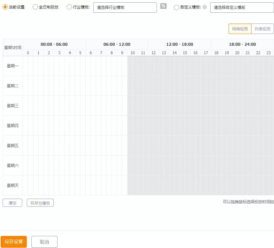The image size is (274, 248).
Task: Select the 行业模板 radio option
Action: coord(69,6)
